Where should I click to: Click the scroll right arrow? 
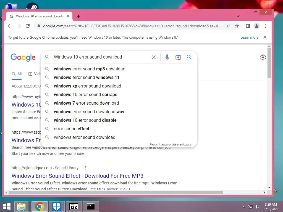264,192
